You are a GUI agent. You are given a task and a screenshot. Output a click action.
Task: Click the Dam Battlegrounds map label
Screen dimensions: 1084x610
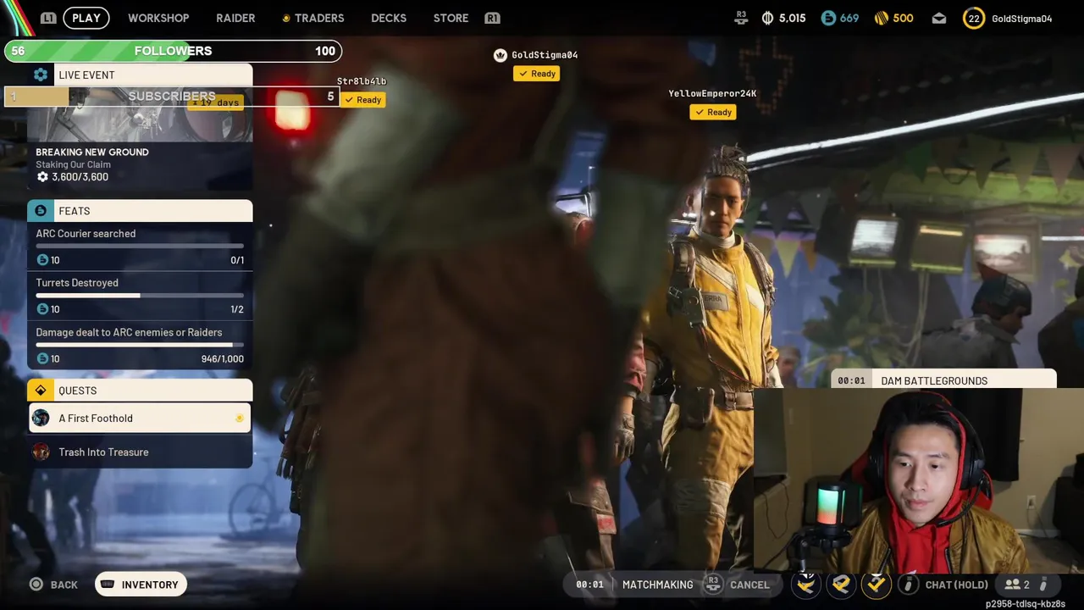934,380
